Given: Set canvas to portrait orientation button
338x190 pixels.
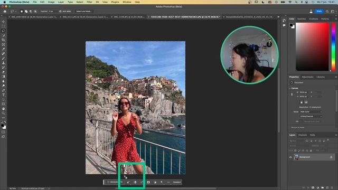Looking at the screenshot, I should pyautogui.click(x=302, y=102).
